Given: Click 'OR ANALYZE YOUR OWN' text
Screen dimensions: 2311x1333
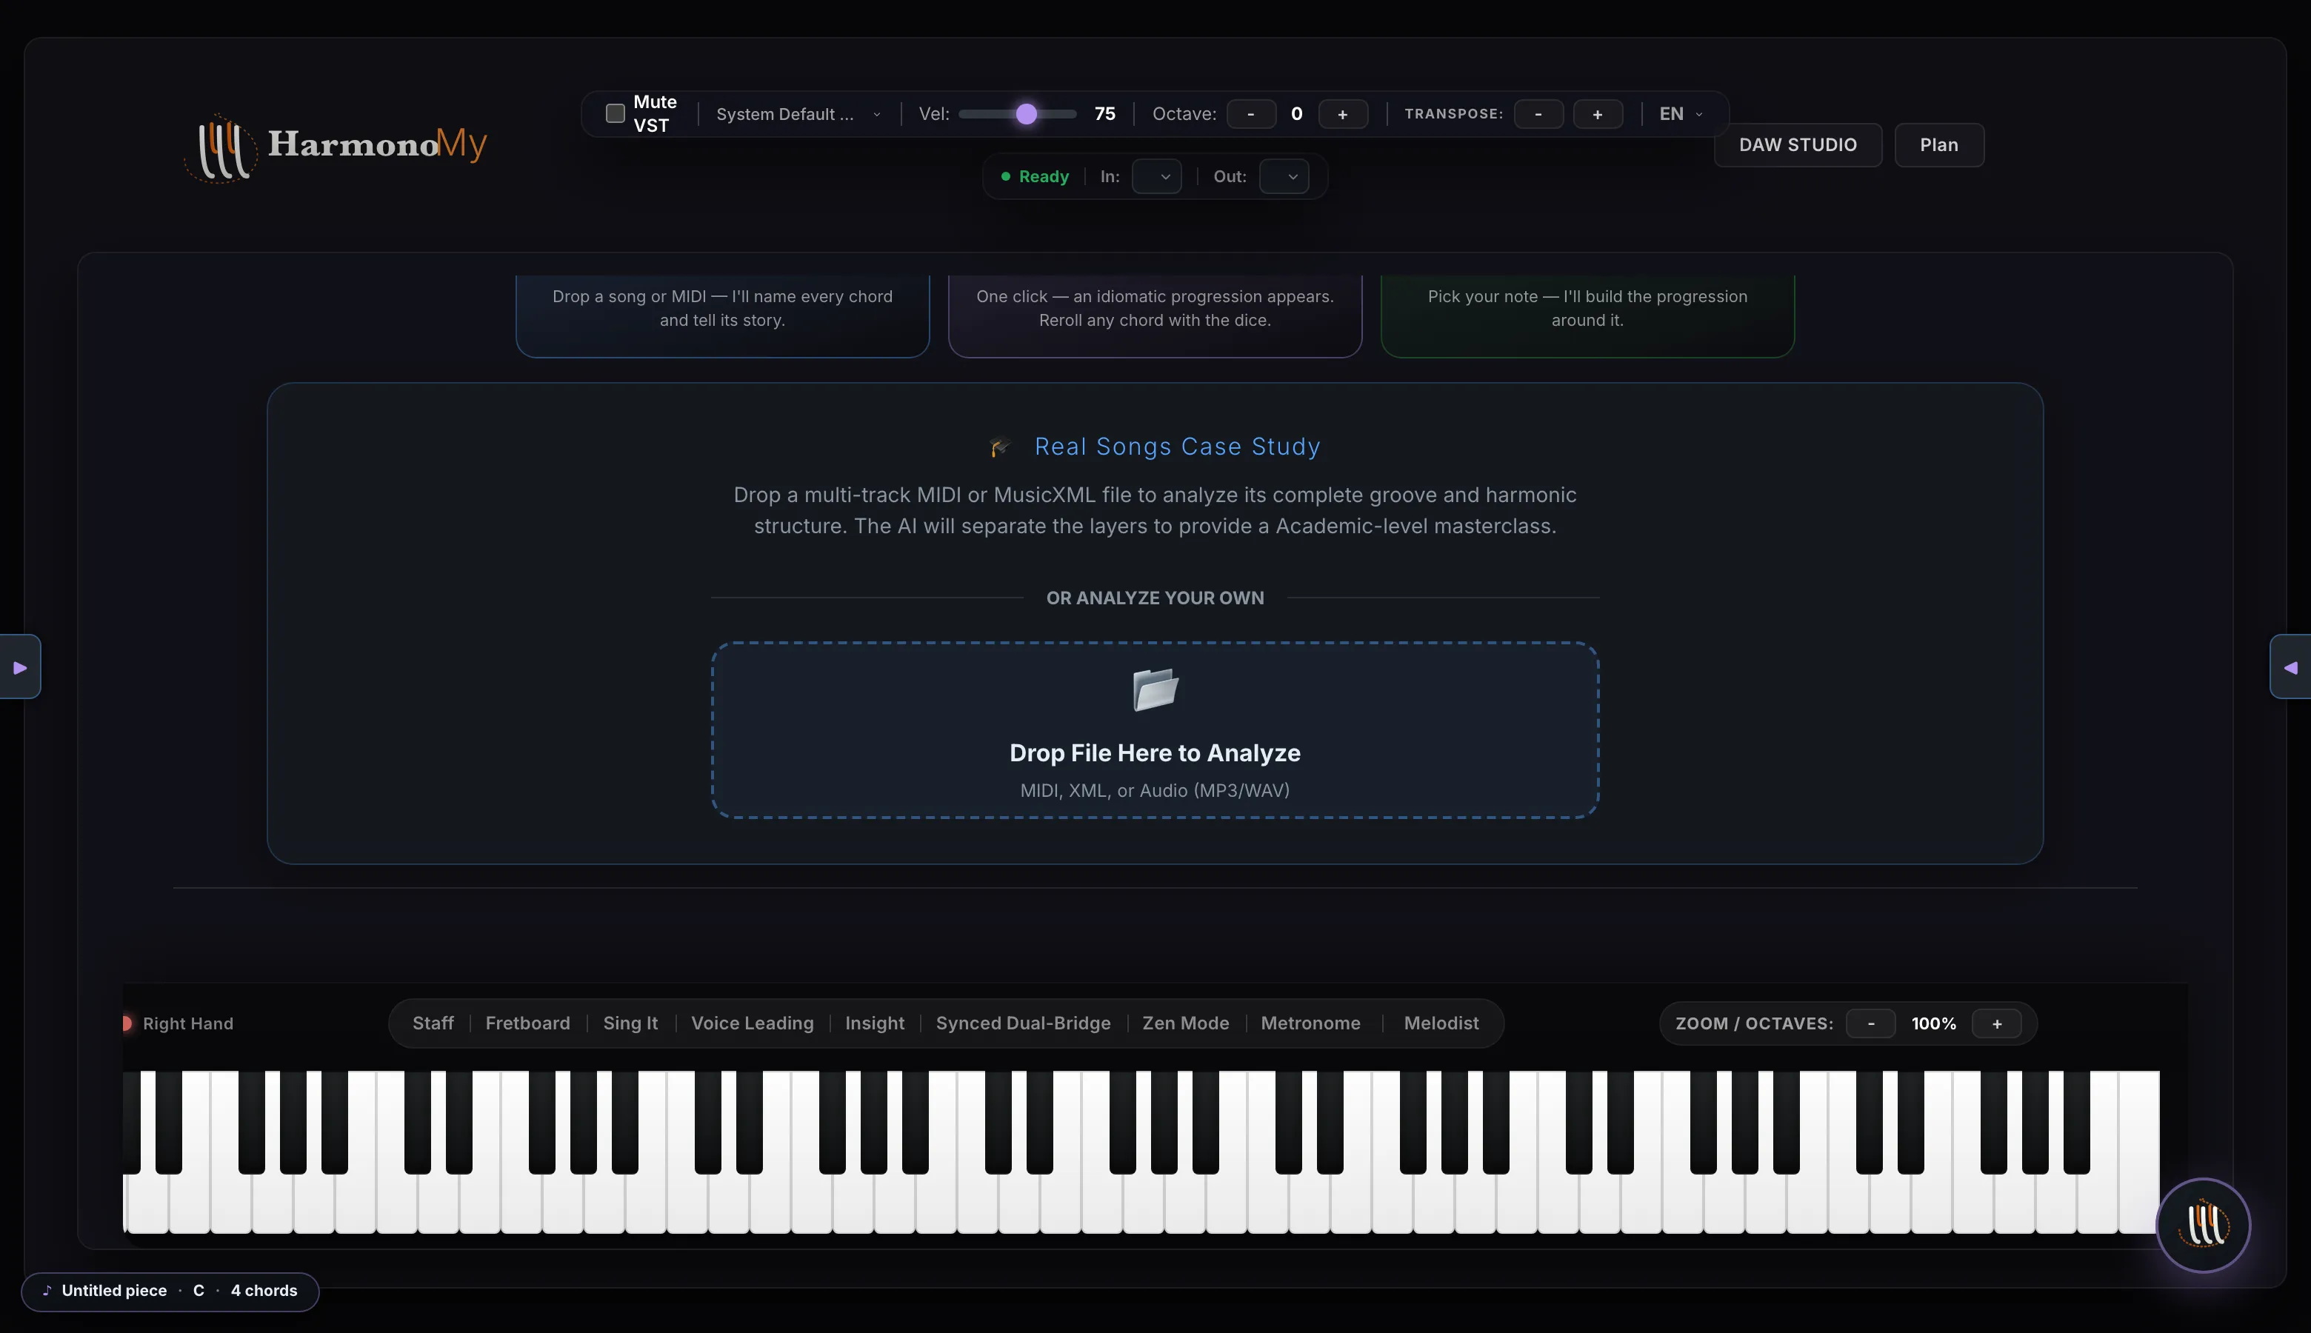Looking at the screenshot, I should (x=1155, y=598).
